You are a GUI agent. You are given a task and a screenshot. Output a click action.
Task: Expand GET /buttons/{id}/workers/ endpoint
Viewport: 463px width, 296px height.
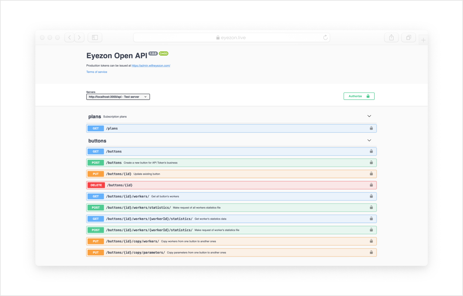click(x=225, y=196)
